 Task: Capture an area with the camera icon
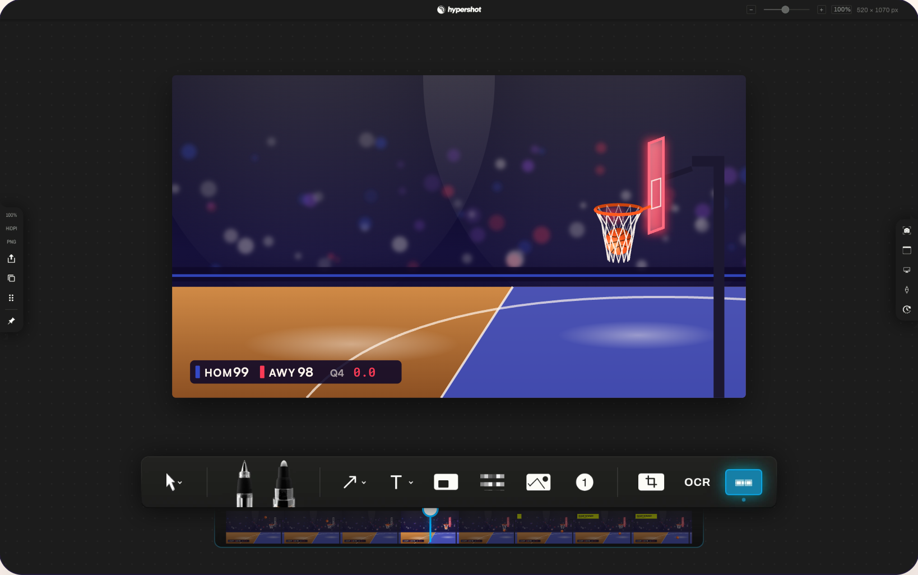[907, 230]
